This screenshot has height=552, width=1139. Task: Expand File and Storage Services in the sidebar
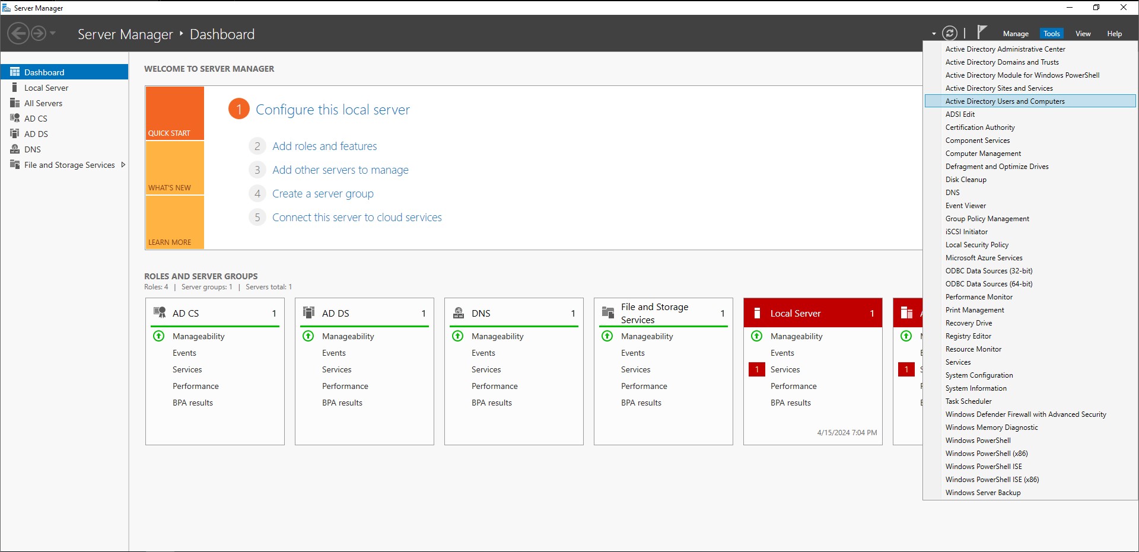click(x=123, y=165)
